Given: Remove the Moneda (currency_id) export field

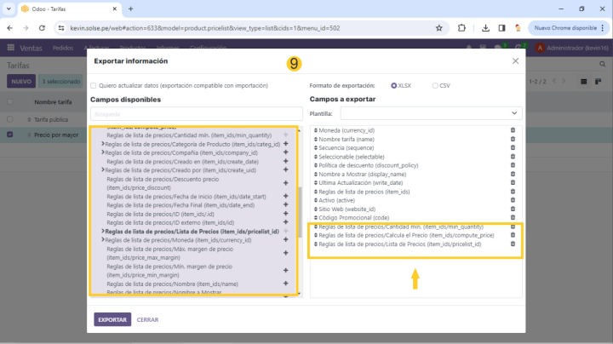Looking at the screenshot, I should pyautogui.click(x=513, y=130).
